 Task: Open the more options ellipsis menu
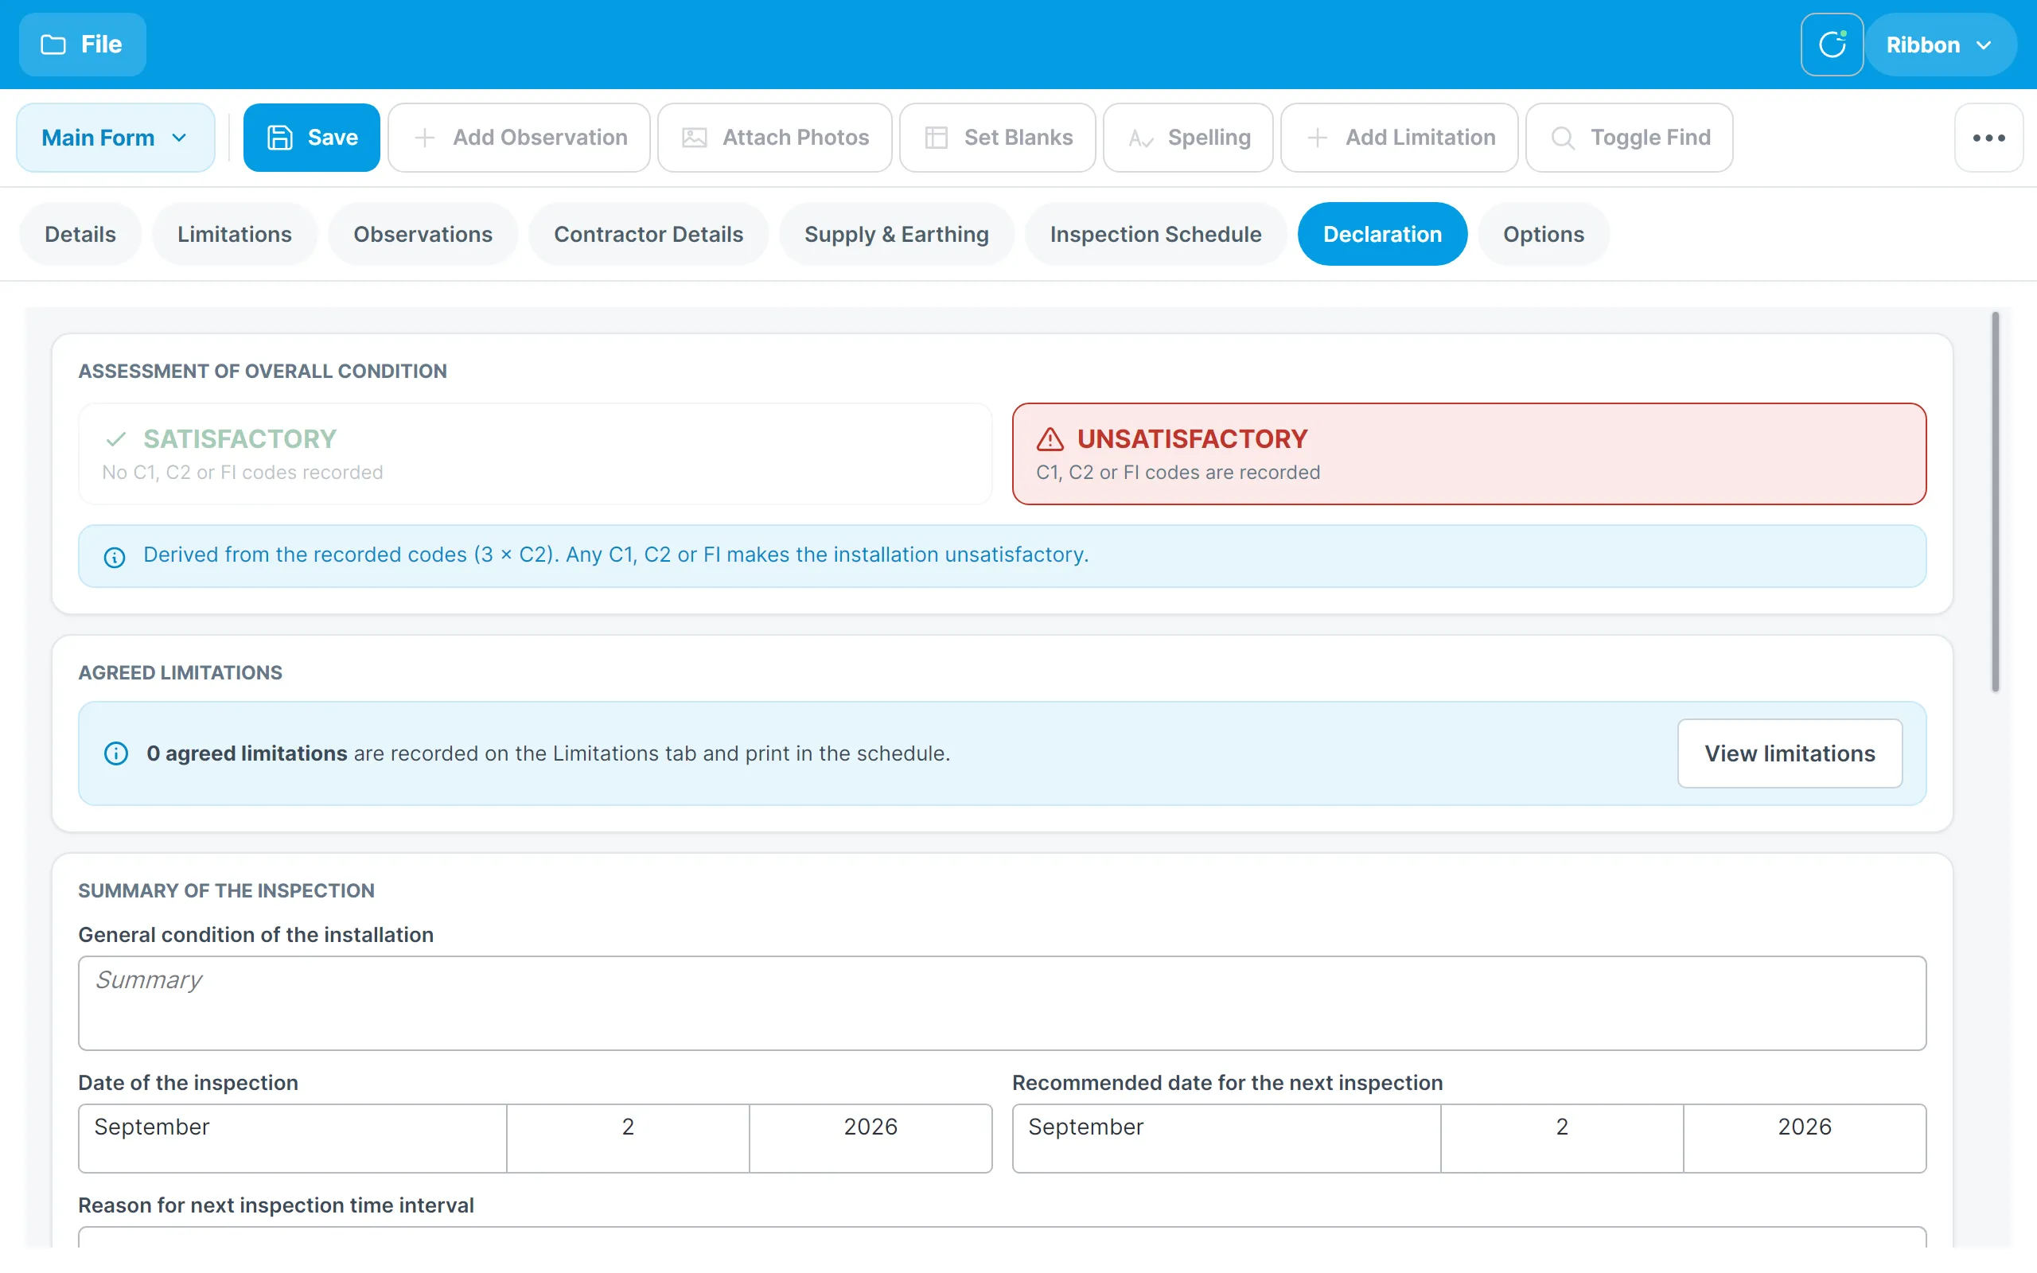coord(1988,137)
